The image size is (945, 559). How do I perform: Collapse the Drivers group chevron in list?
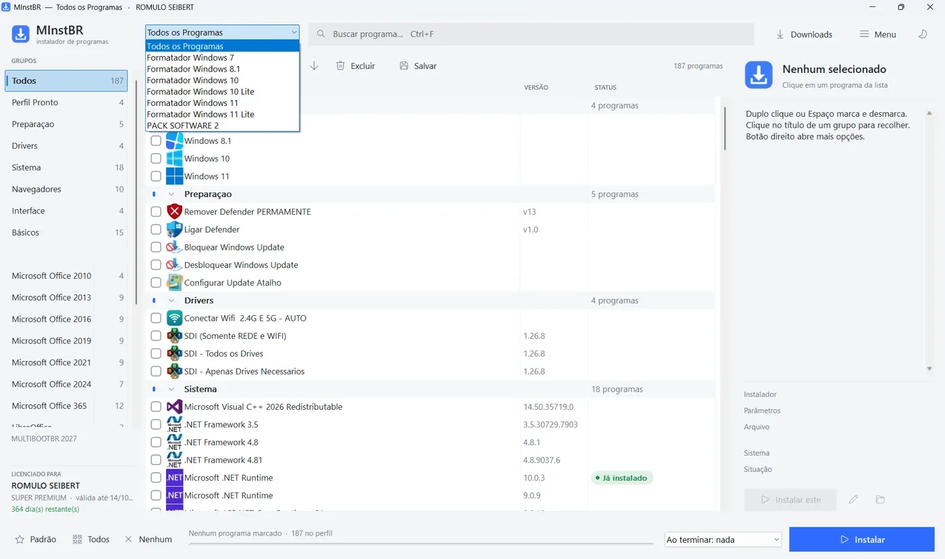171,300
